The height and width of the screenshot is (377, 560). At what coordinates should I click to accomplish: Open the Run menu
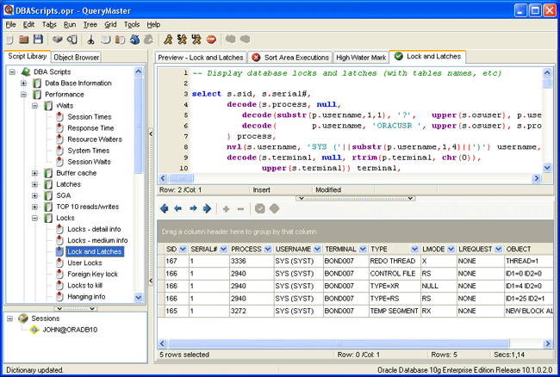(70, 25)
